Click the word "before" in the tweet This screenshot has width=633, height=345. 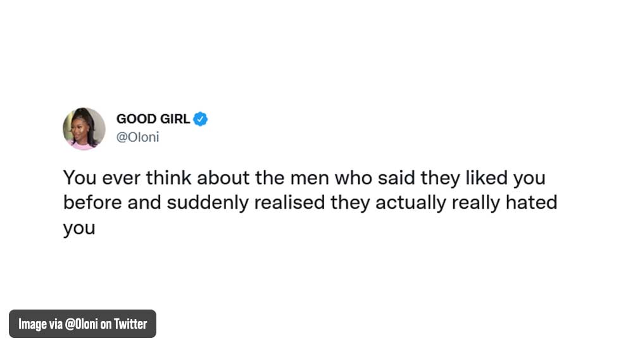pos(91,203)
